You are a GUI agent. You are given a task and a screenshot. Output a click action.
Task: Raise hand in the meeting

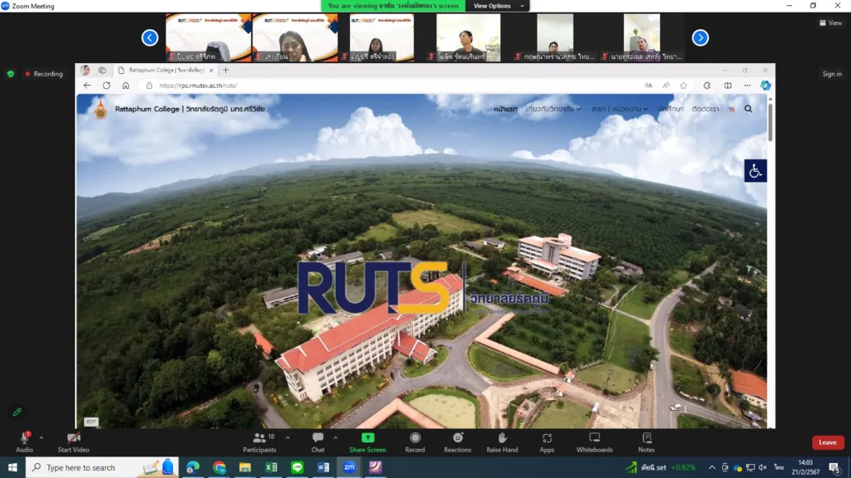pyautogui.click(x=502, y=441)
